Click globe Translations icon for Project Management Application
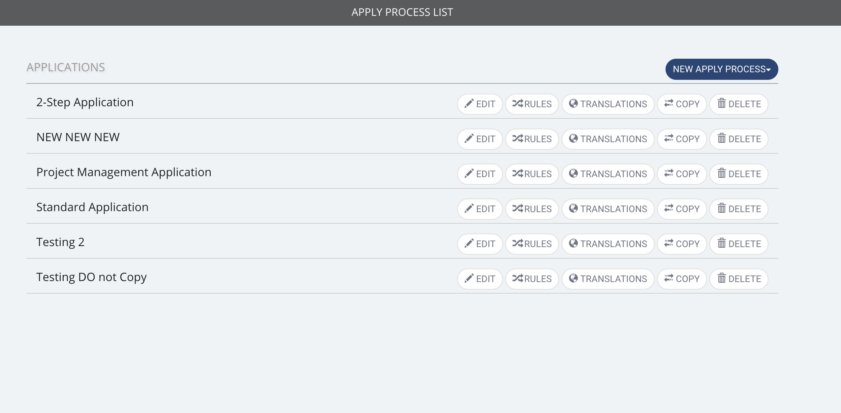This screenshot has height=413, width=841. pyautogui.click(x=573, y=173)
